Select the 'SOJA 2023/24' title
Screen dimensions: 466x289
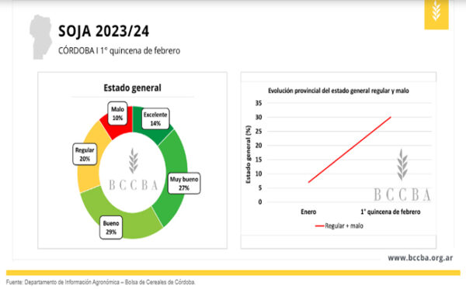click(104, 31)
